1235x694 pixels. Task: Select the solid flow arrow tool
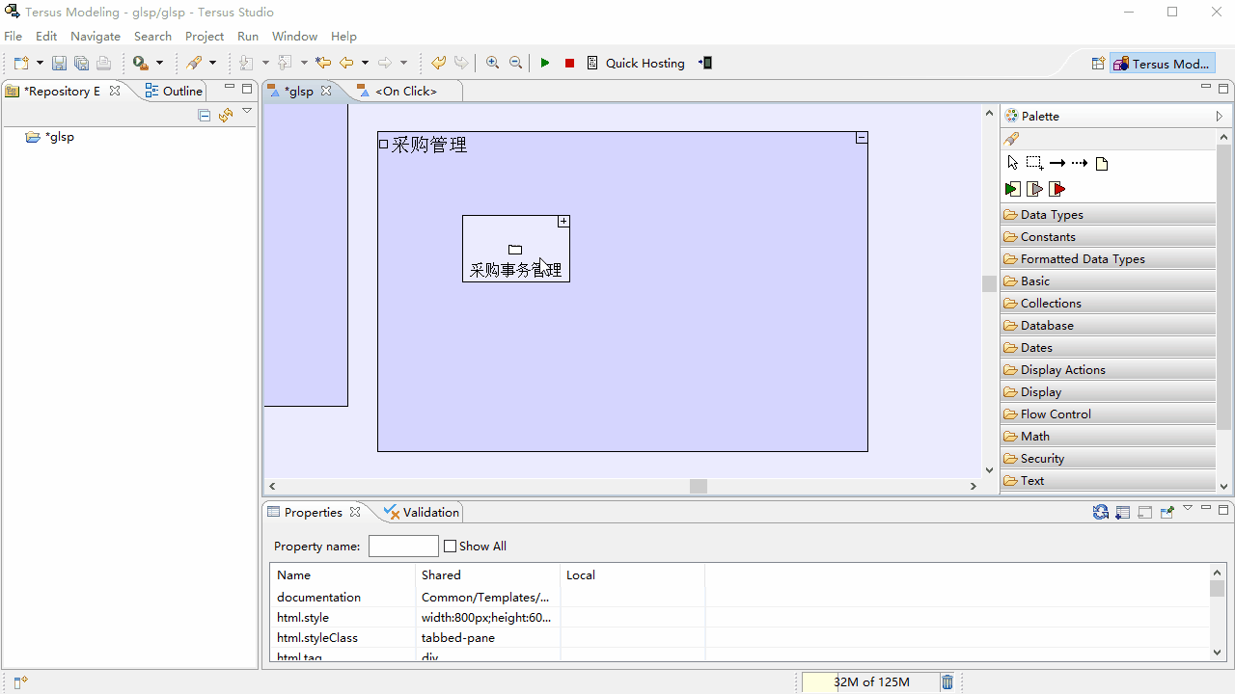tap(1057, 163)
